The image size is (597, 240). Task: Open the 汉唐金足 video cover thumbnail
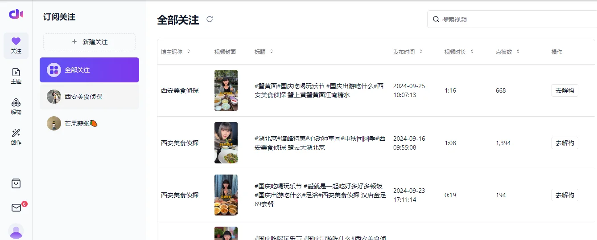(226, 195)
